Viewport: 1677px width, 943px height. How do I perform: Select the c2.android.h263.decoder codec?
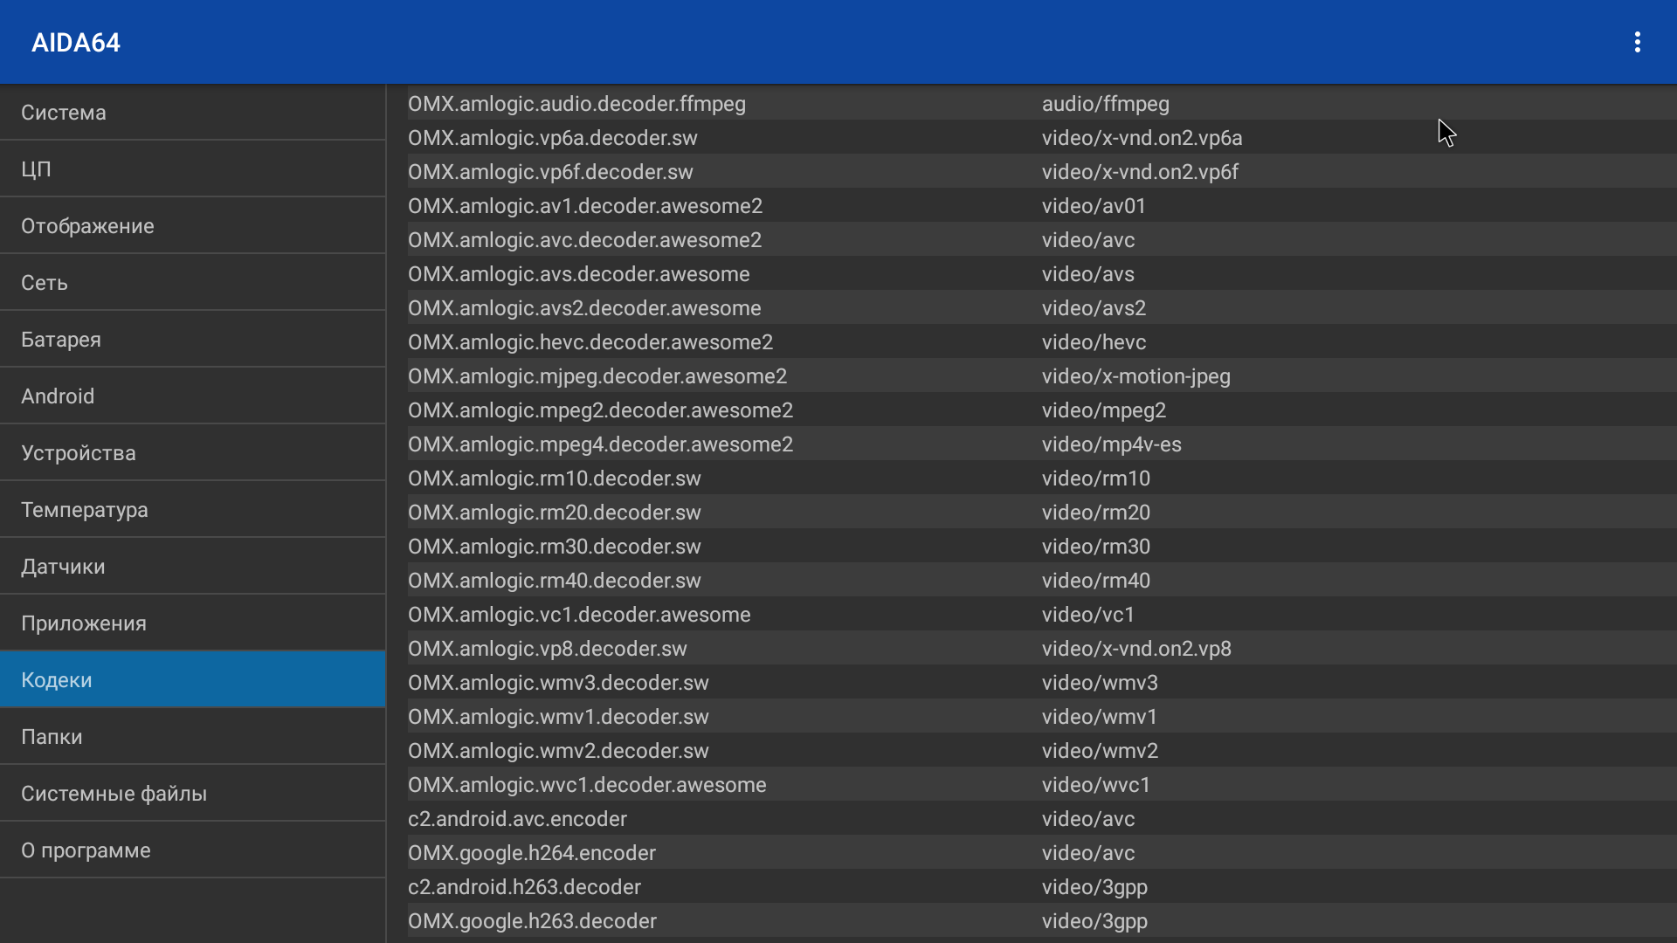point(1041,887)
